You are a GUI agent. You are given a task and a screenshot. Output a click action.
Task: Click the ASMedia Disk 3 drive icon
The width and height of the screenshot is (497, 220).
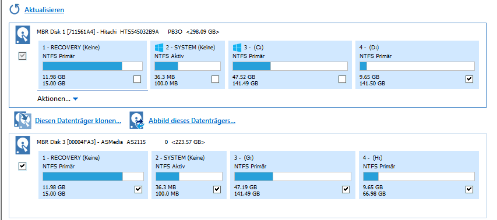[x=23, y=145]
